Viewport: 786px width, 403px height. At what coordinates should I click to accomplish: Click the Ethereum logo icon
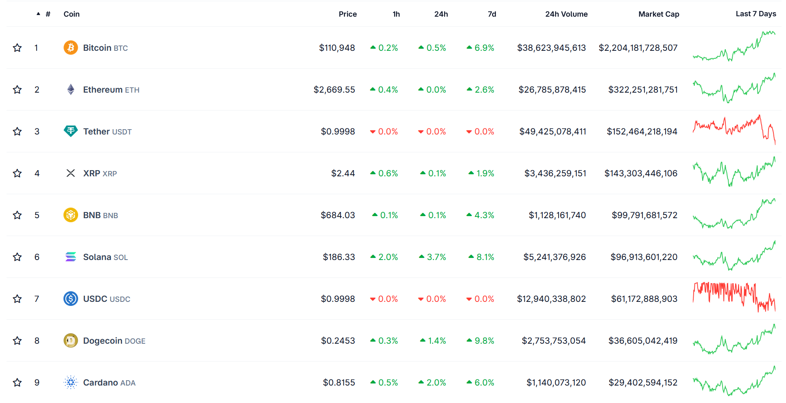tap(71, 89)
